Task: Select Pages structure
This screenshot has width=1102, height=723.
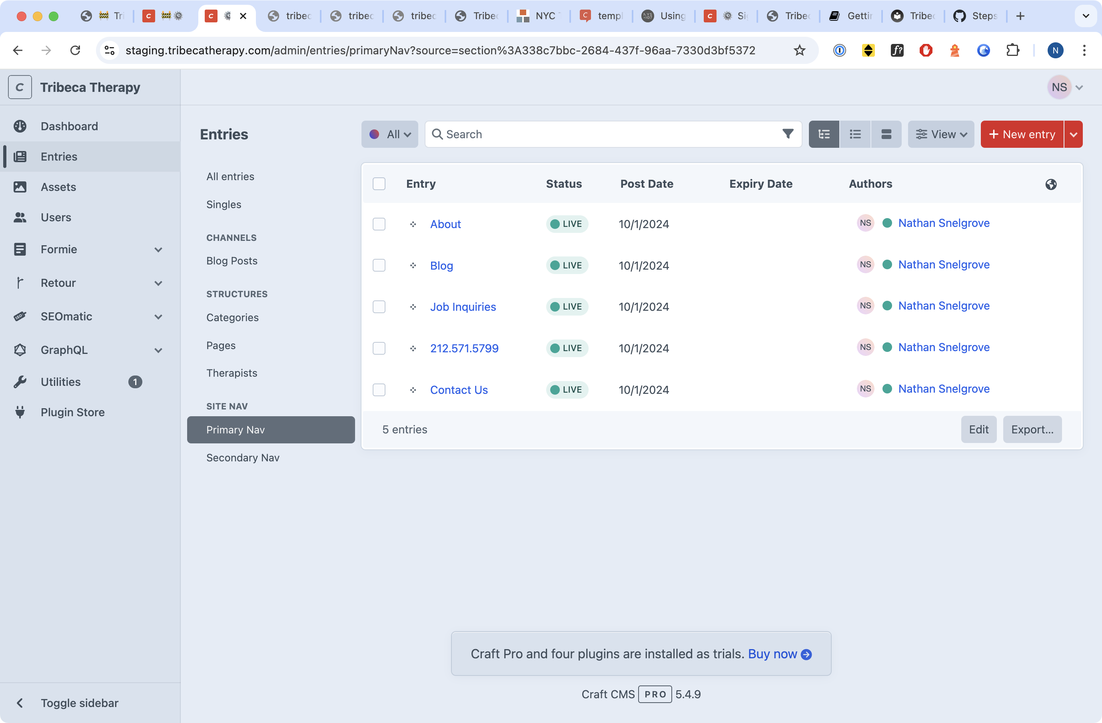Action: [x=221, y=345]
